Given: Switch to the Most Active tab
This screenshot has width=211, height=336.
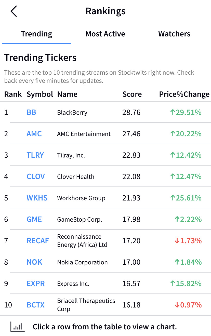Looking at the screenshot, I should click(x=105, y=34).
